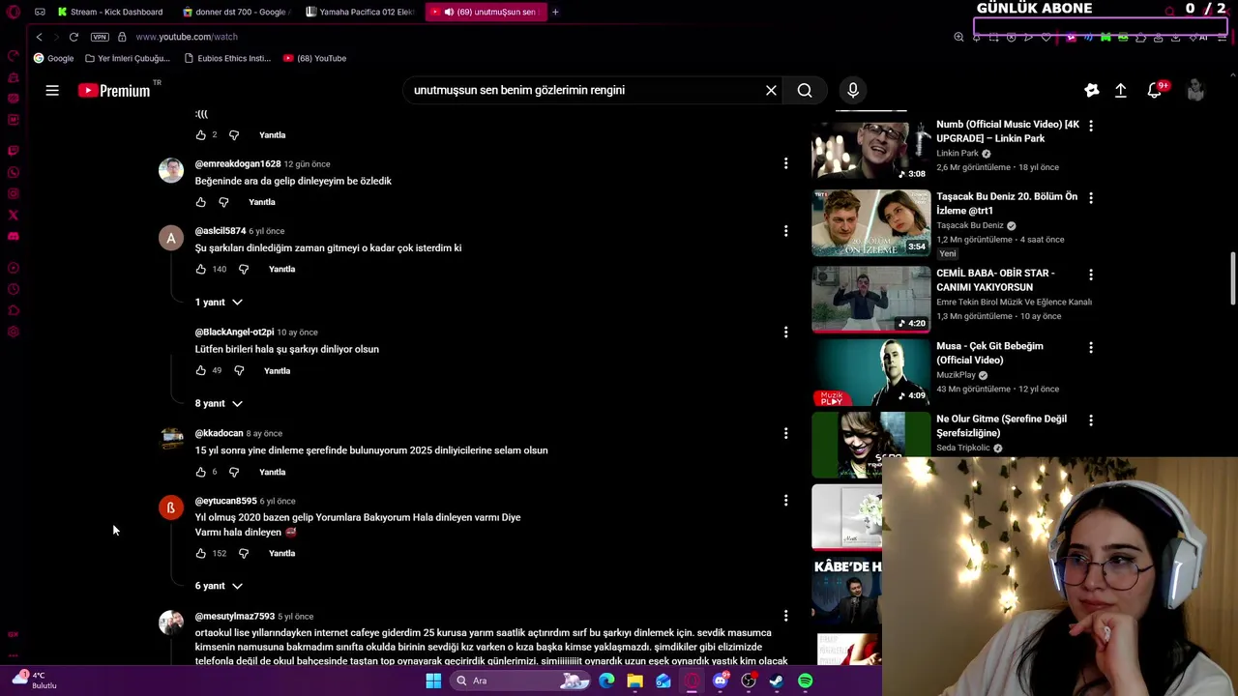The width and height of the screenshot is (1238, 696).
Task: Open options for Musa Çek Git Bebeğim video
Action: pyautogui.click(x=1091, y=347)
